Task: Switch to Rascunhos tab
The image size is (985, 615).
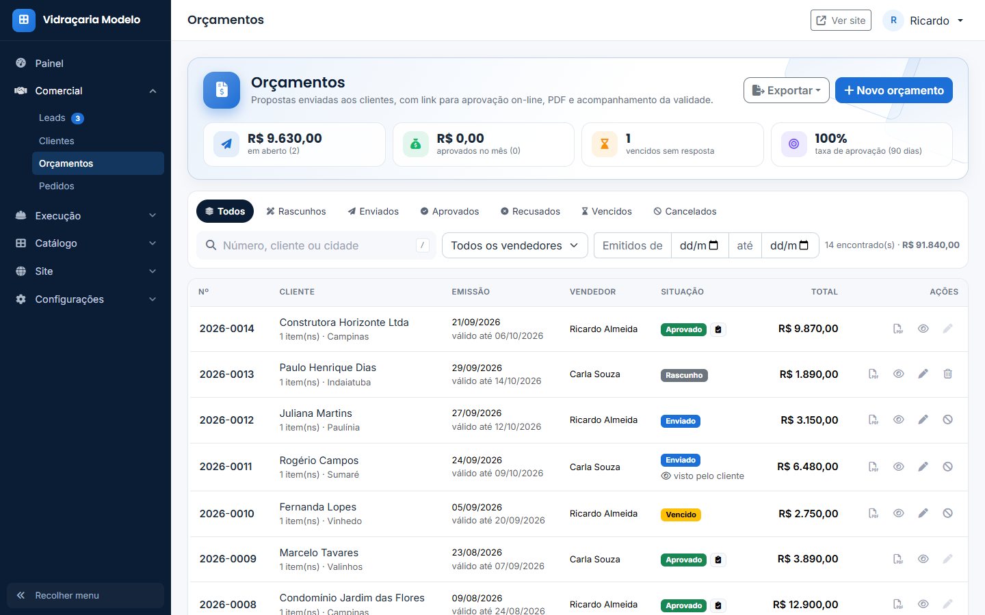Action: (296, 211)
